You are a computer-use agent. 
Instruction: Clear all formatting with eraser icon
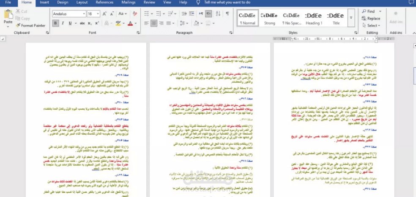[x=135, y=14]
